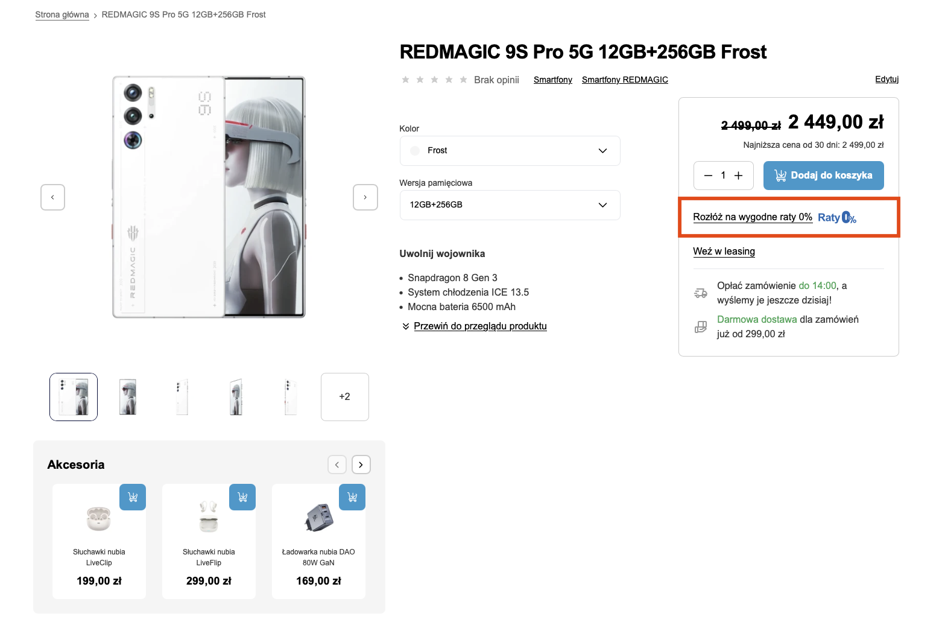Open the Smartfony REDMAGIC category link
The height and width of the screenshot is (622, 945).
(625, 80)
